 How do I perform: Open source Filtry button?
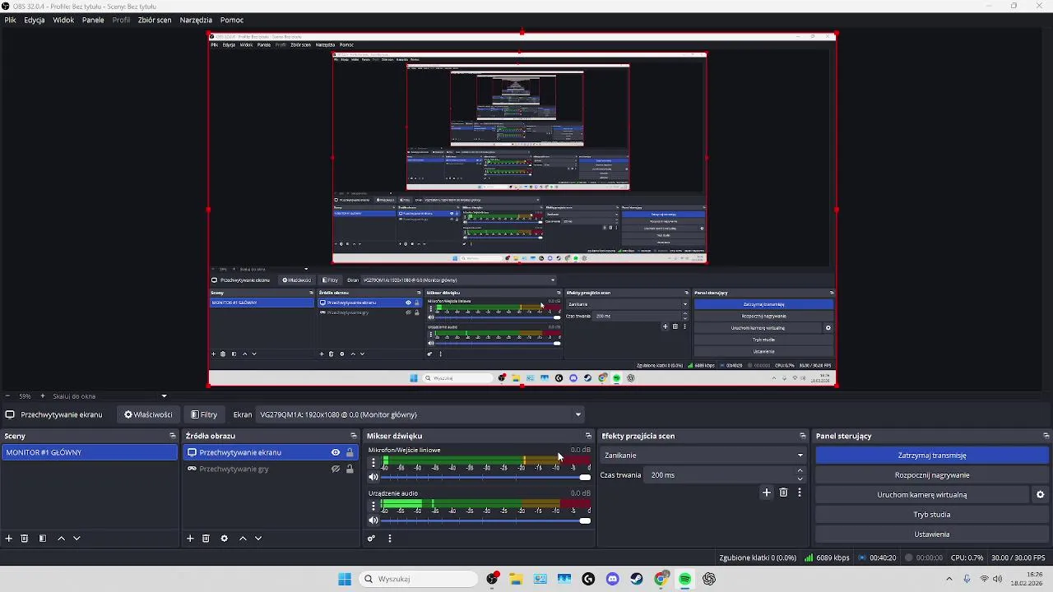[x=204, y=414]
